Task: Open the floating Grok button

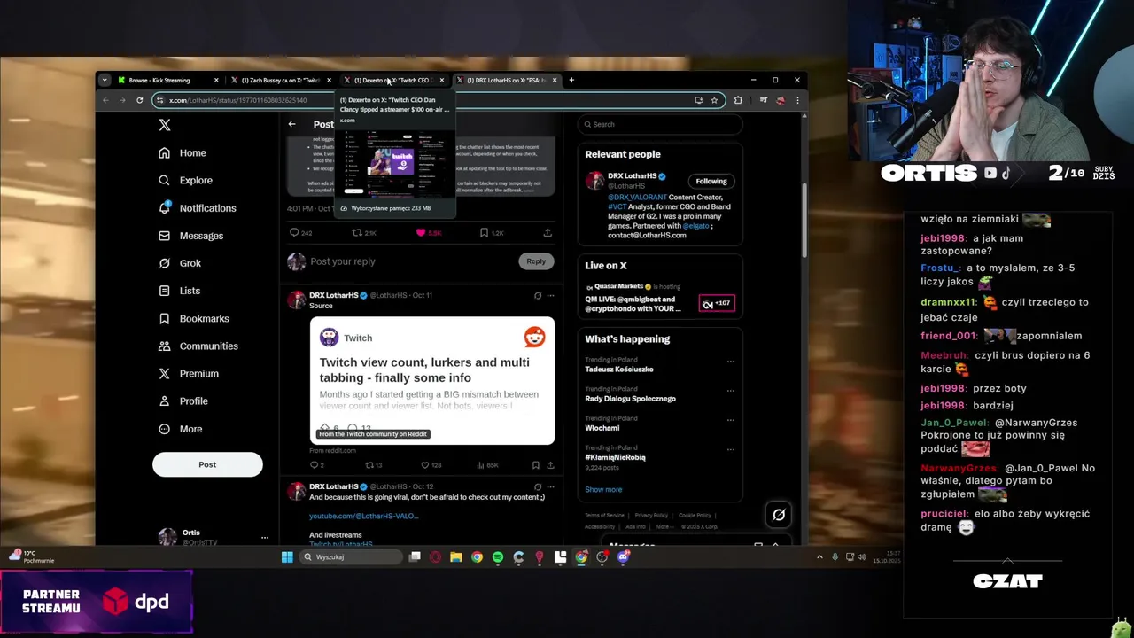Action: point(779,514)
